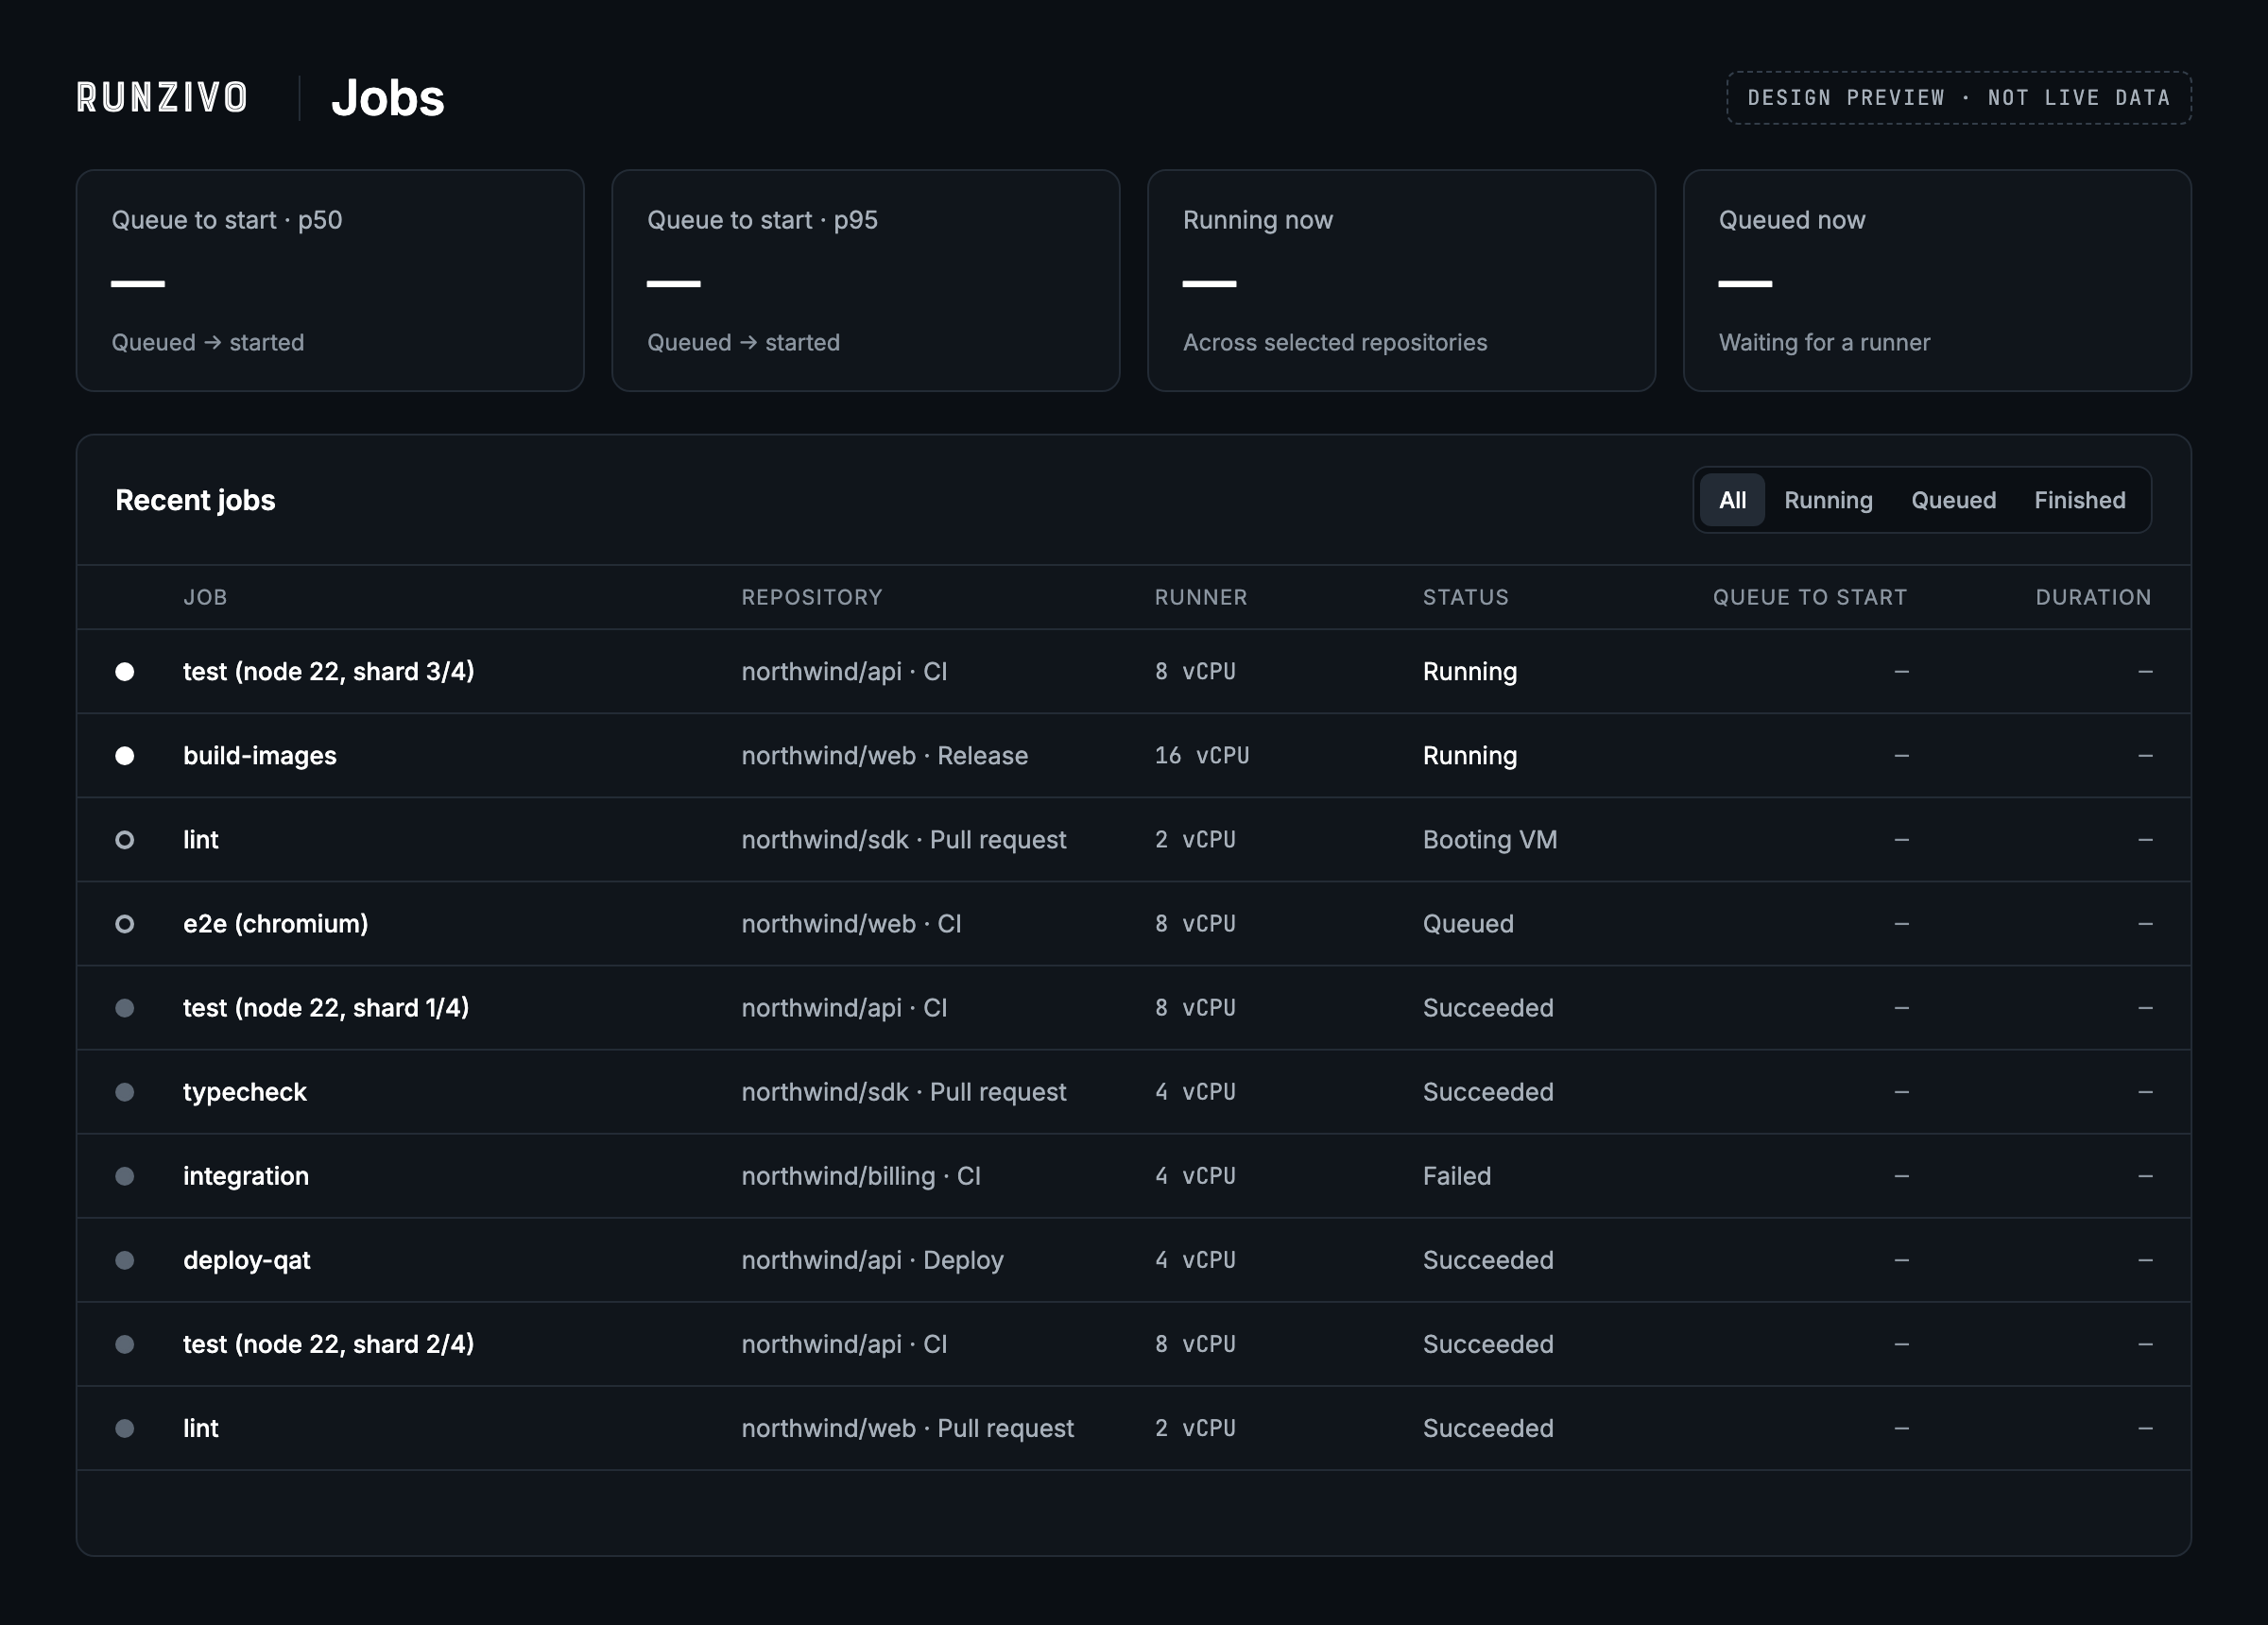
Task: Click the DURATION column header
Action: (2094, 597)
